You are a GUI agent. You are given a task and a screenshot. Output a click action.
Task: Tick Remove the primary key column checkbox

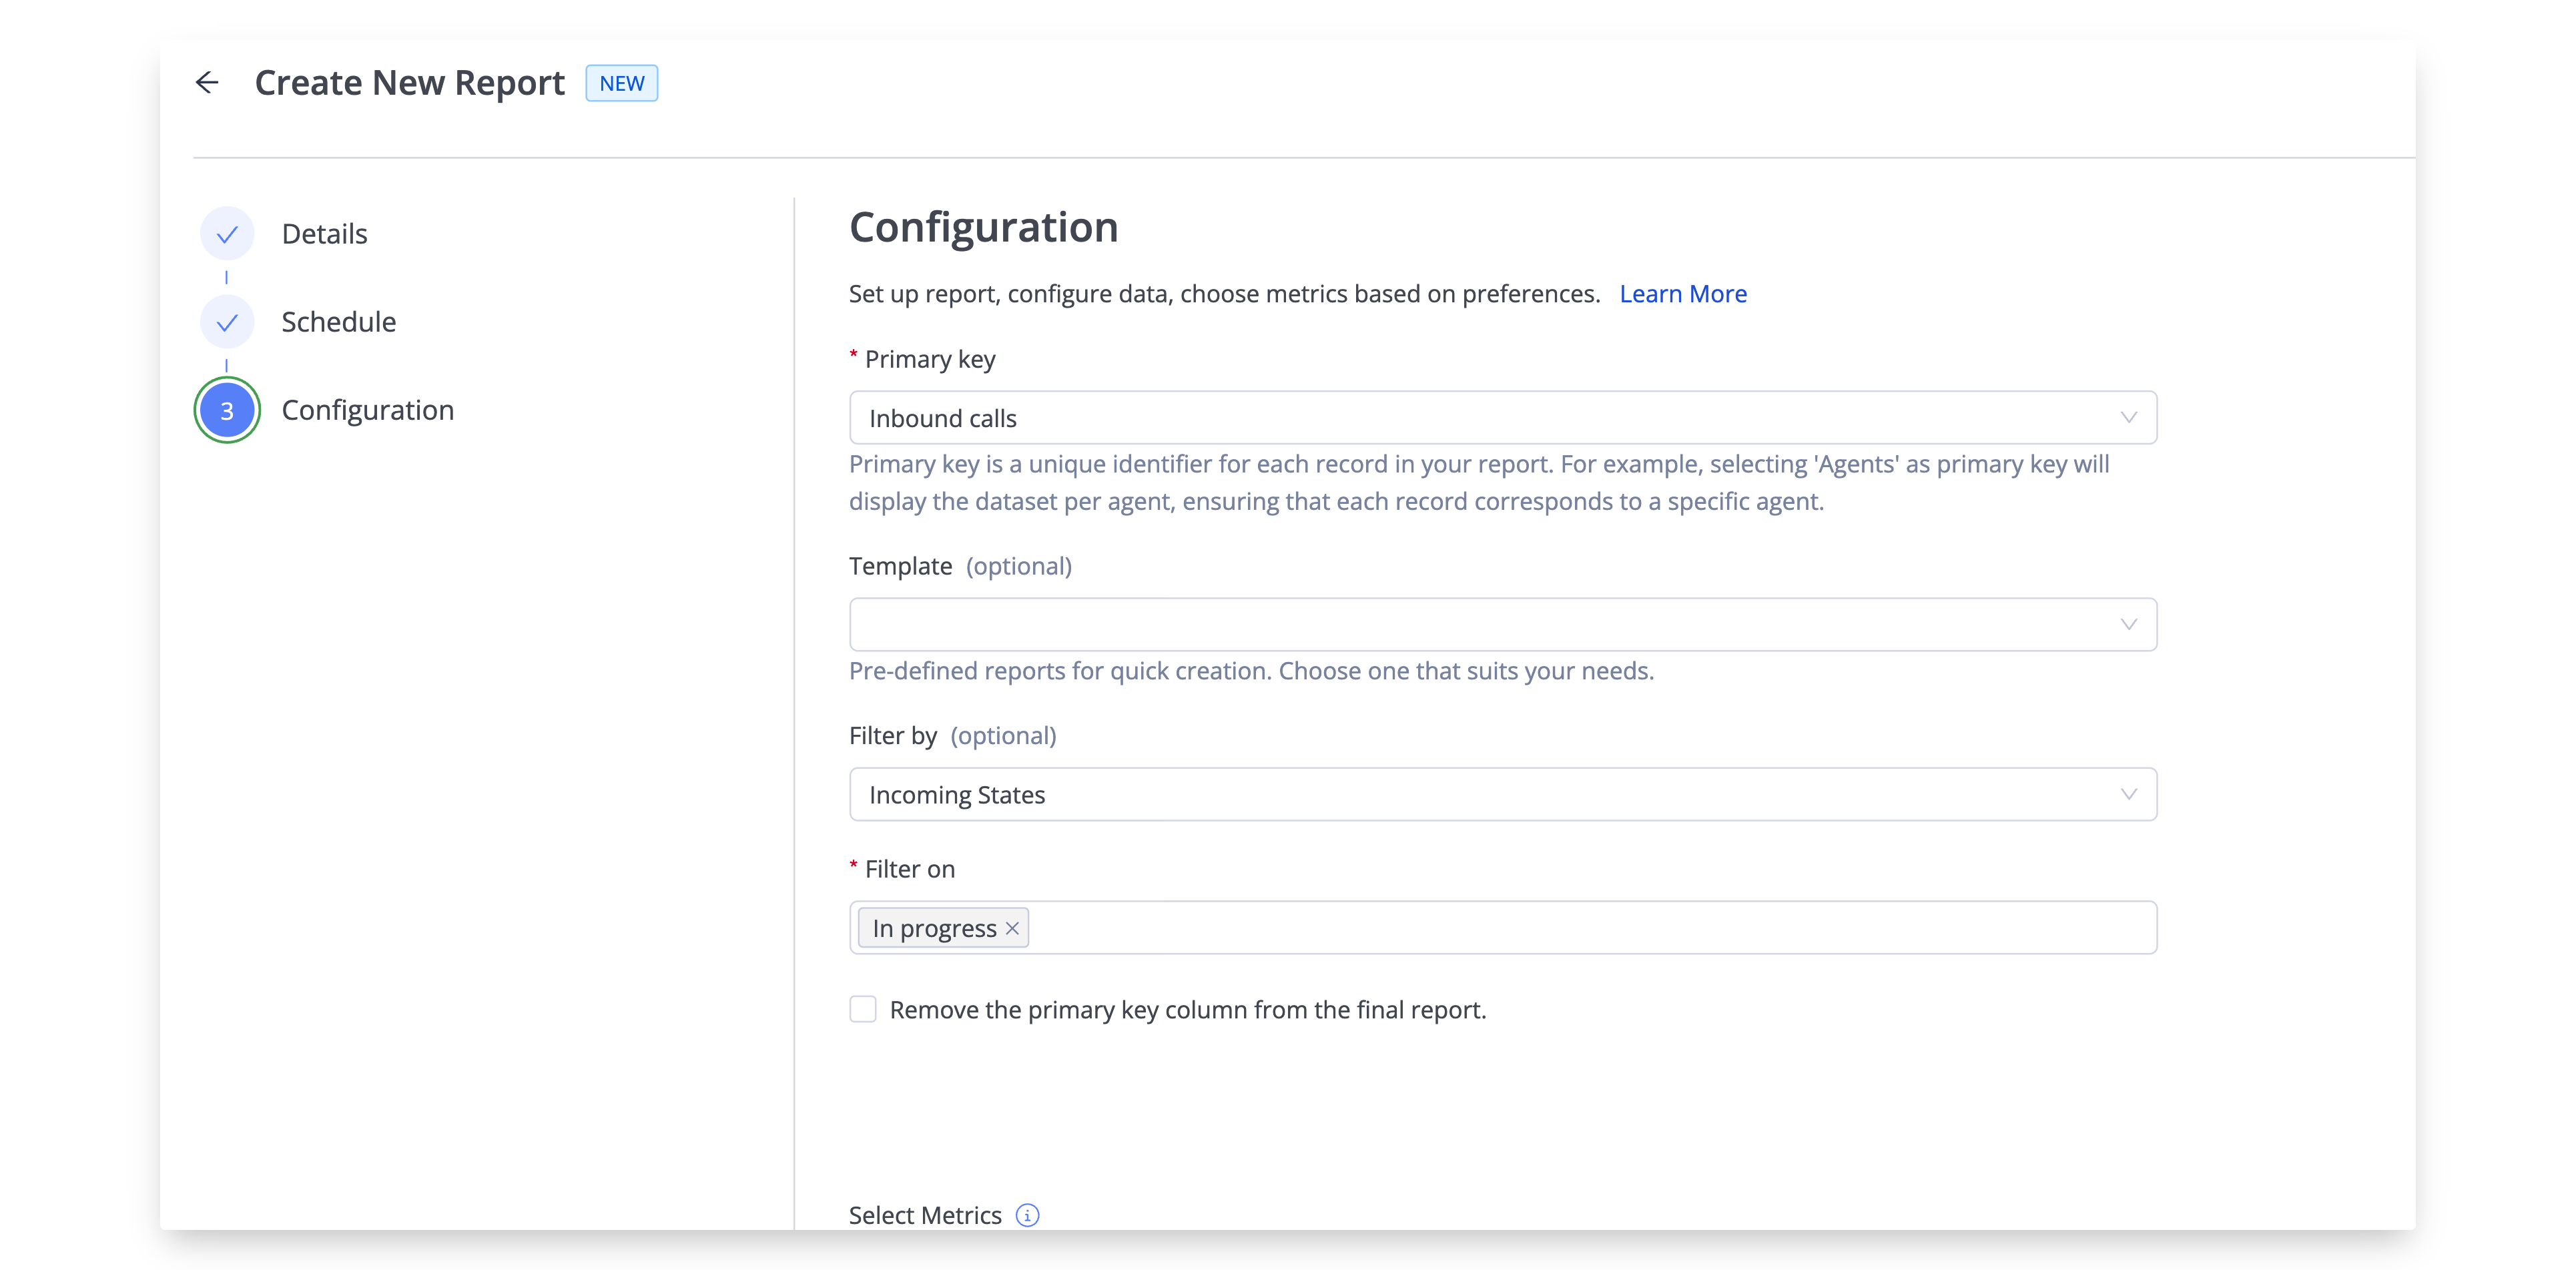(x=863, y=1009)
